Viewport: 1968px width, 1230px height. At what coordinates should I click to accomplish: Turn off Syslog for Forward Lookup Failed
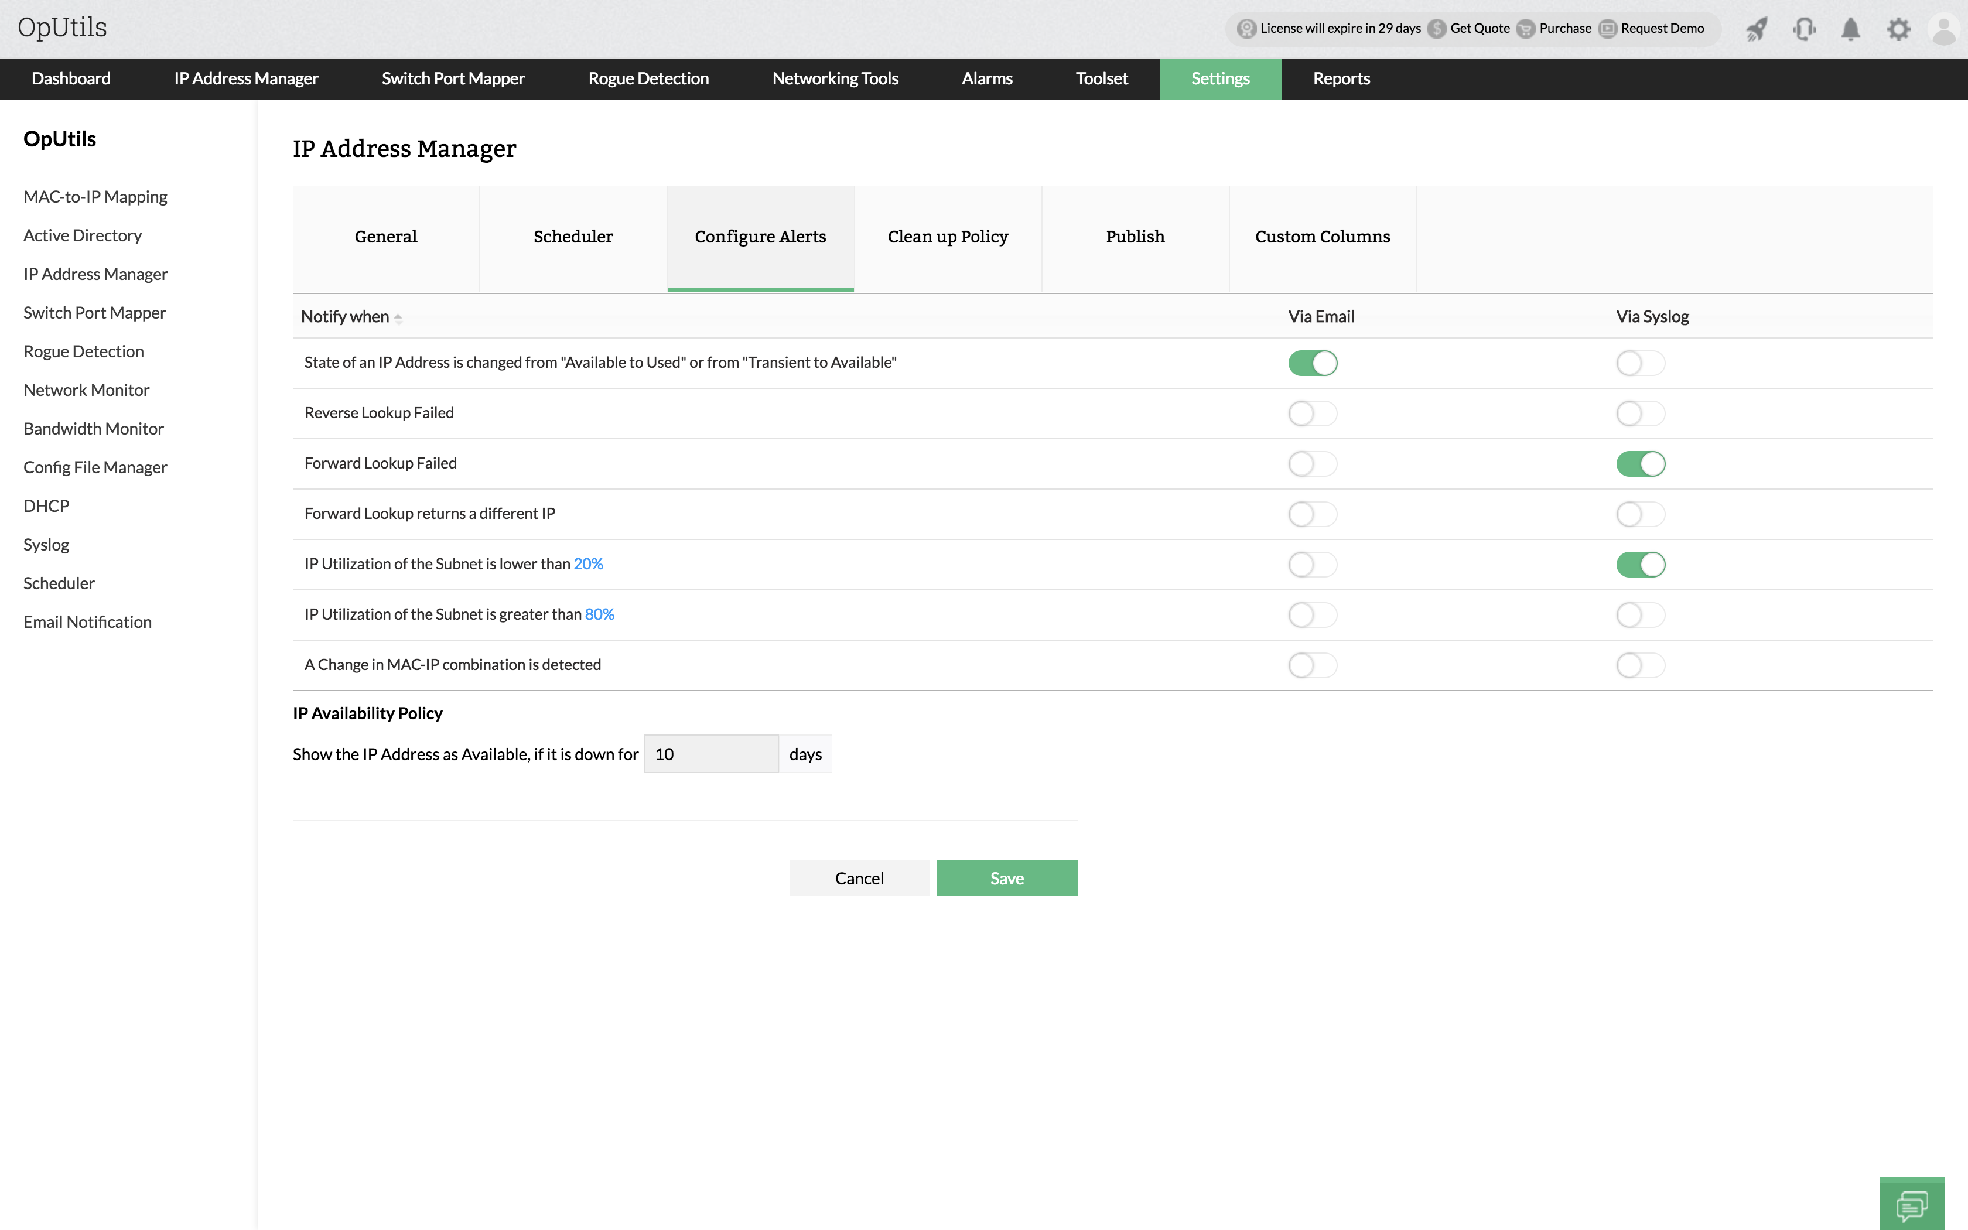pyautogui.click(x=1640, y=464)
